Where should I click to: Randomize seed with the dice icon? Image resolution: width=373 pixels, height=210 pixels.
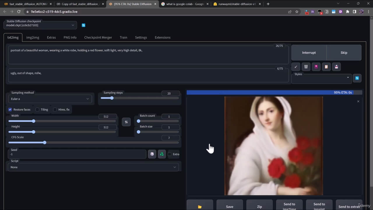tap(152, 154)
